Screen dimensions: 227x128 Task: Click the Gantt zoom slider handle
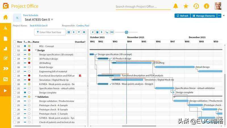point(127,32)
